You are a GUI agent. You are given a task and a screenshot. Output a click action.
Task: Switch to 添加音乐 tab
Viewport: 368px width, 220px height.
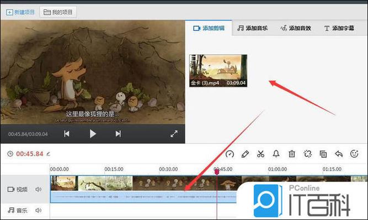coord(252,28)
